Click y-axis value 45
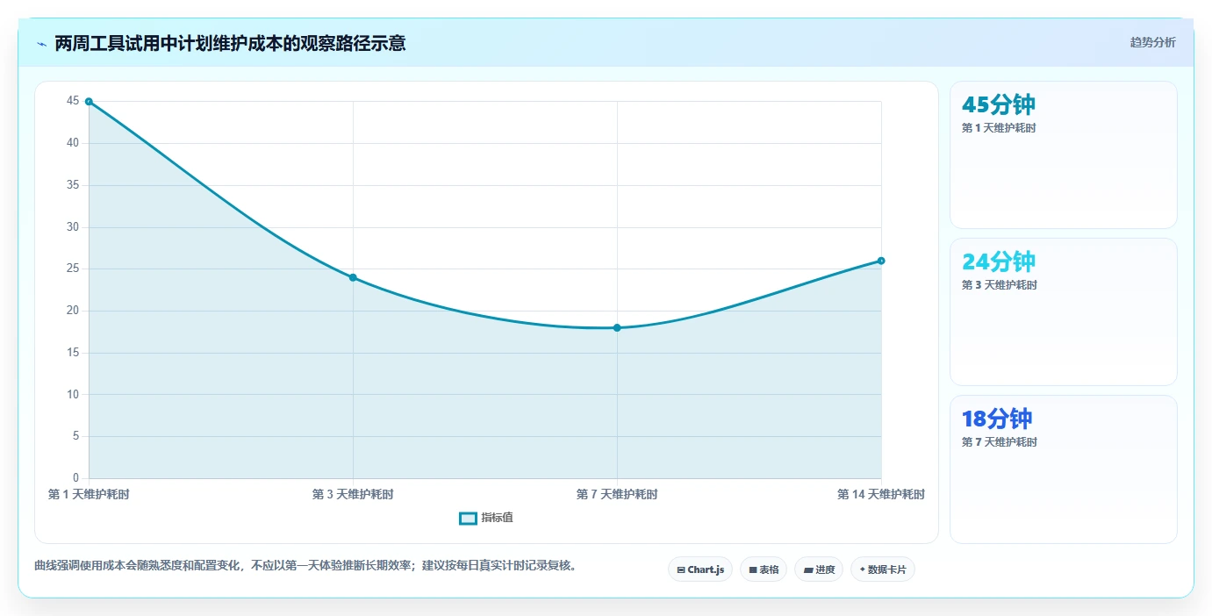1212x616 pixels. click(73, 101)
